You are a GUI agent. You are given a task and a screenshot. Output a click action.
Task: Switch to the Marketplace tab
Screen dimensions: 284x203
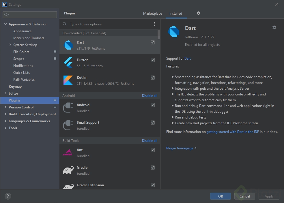pos(152,14)
